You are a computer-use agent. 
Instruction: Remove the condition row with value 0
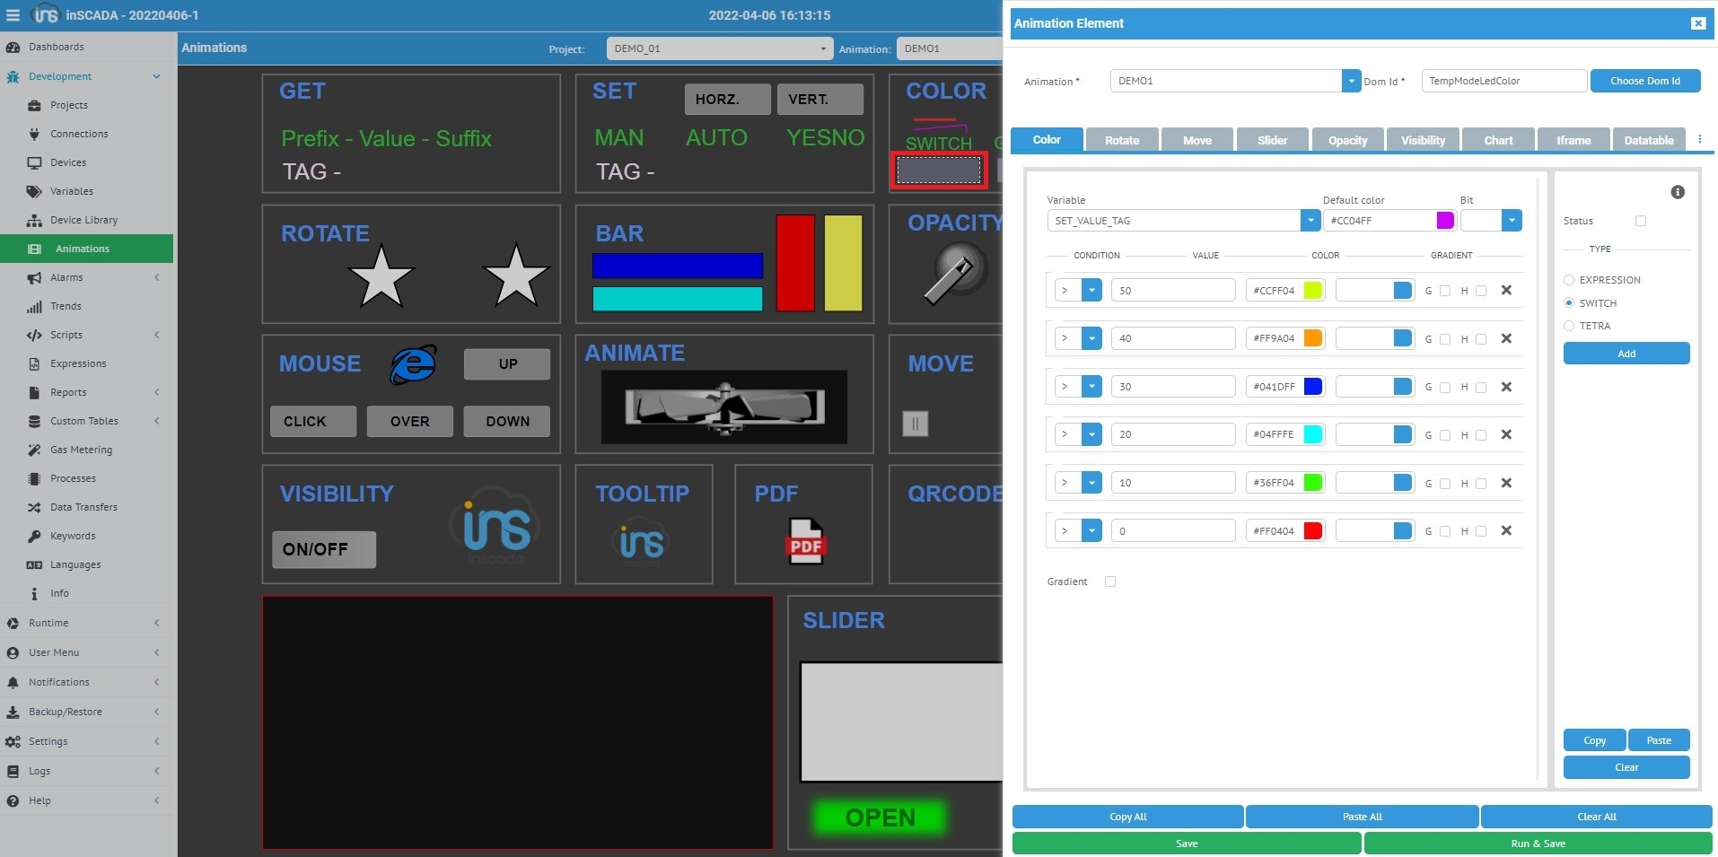click(x=1506, y=530)
